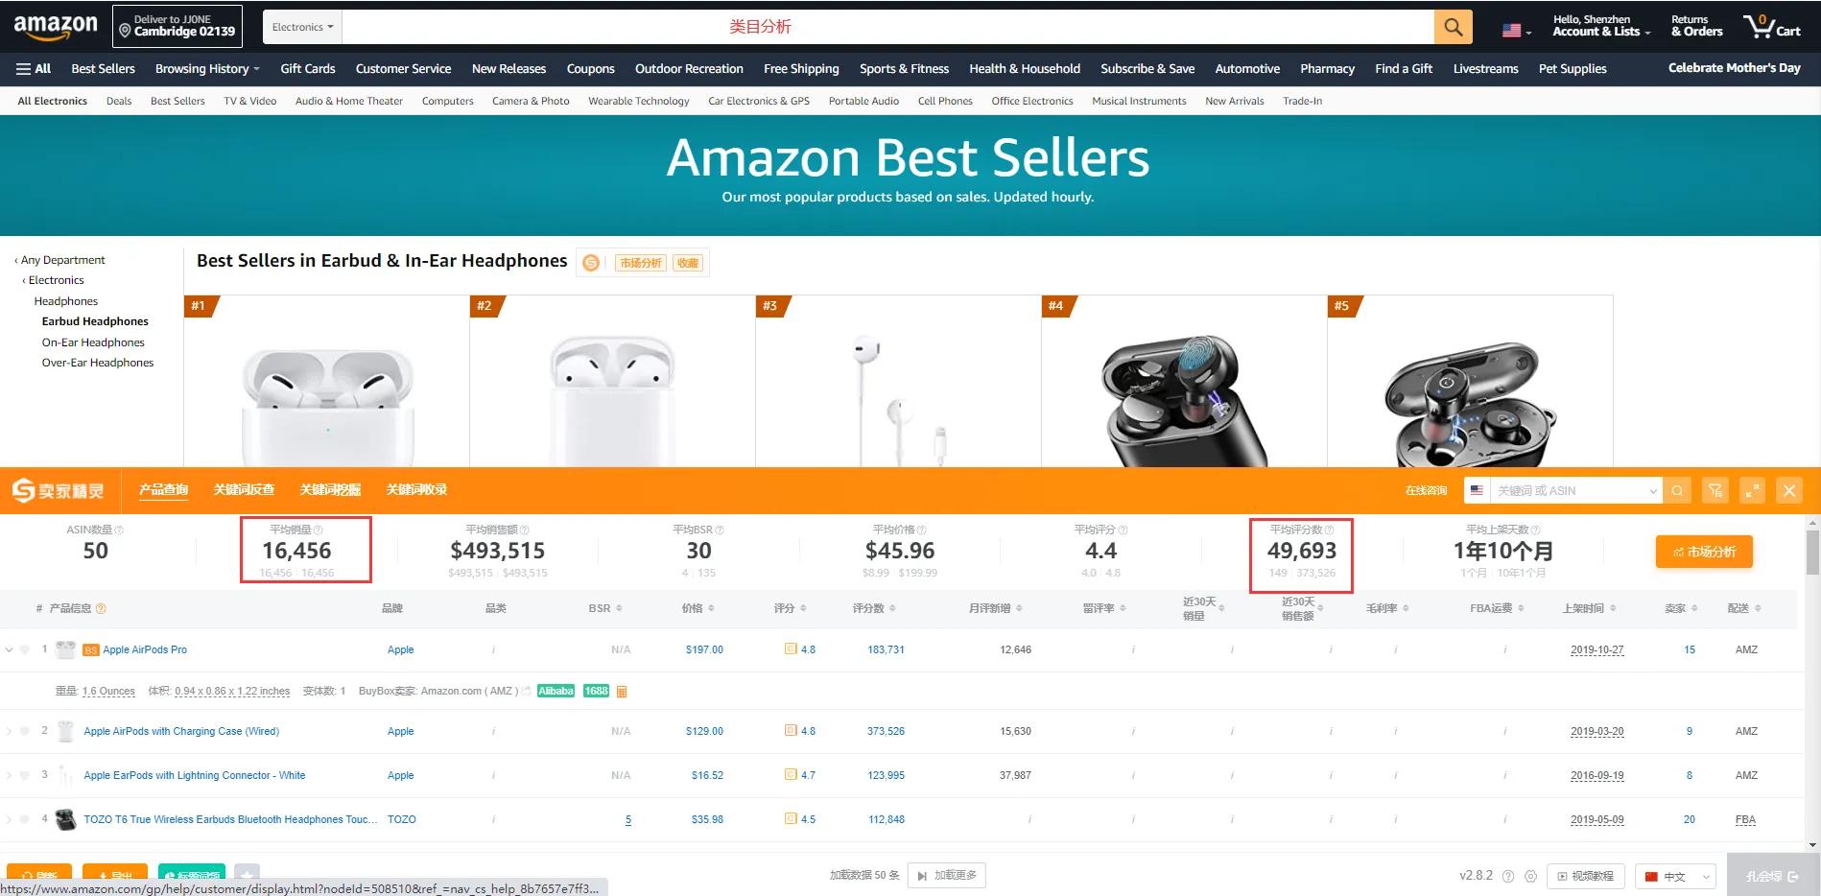
Task: Click the calculator icon beside 1688 badge
Action: [x=622, y=692]
